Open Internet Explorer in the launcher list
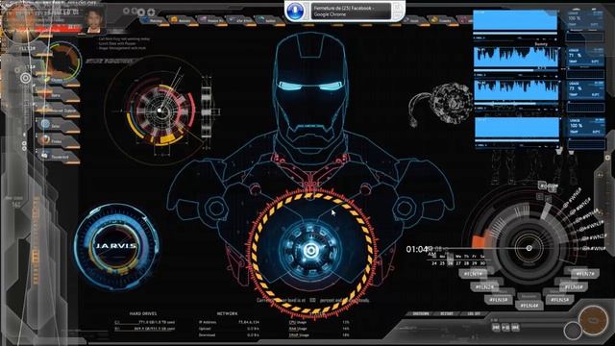615x346 pixels. [x=58, y=111]
